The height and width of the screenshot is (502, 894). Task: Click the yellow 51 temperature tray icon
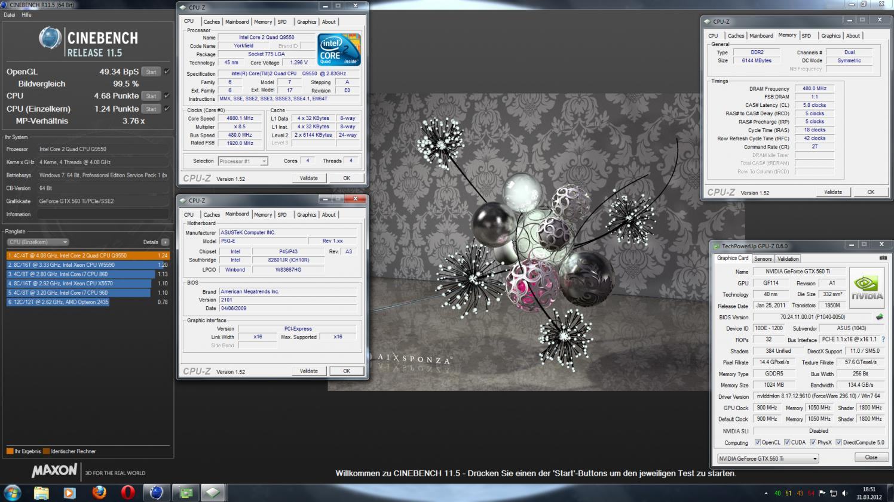pos(788,493)
